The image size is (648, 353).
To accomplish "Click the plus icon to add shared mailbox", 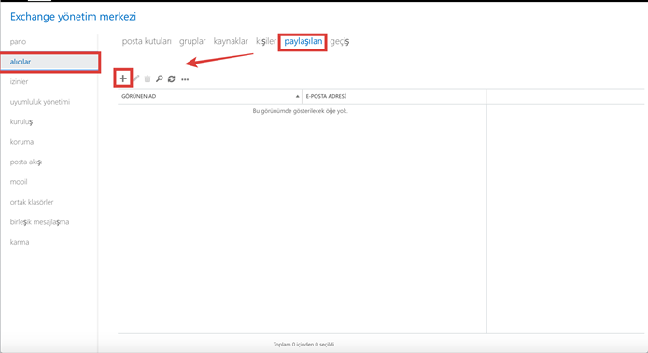I will click(x=122, y=78).
